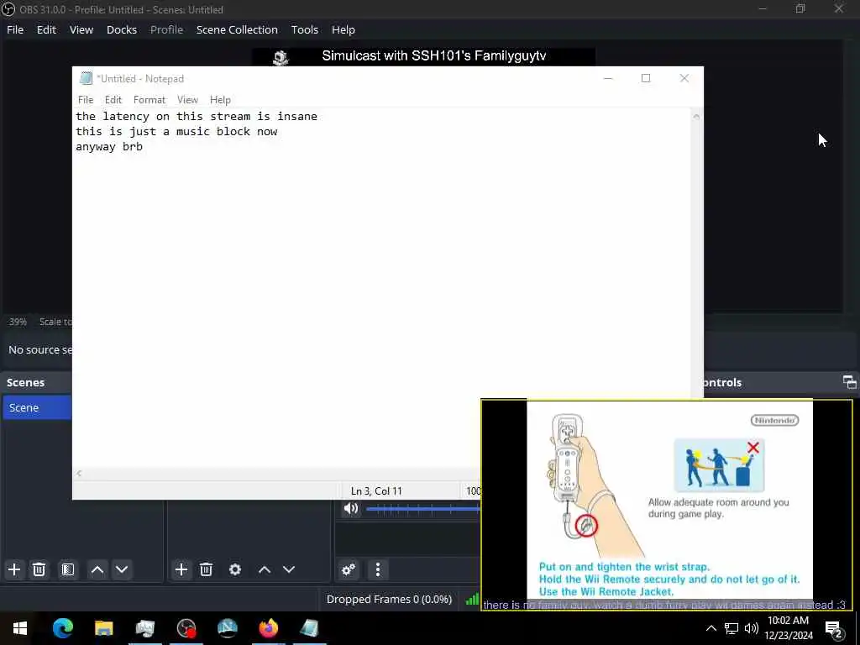860x645 pixels.
Task: Click 'Dropped Frames 0 (0.0%)' in OBS status bar
Action: 389,600
